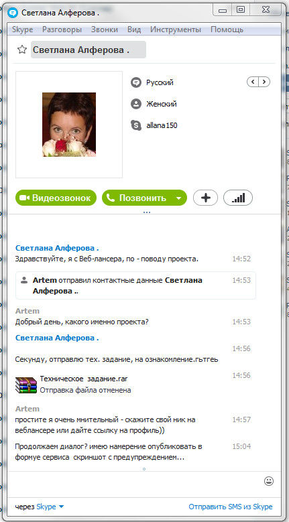Image resolution: width=289 pixels, height=522 pixels.
Task: Toggle the favorite star next to Светлана Алферова
Action: coord(22,50)
